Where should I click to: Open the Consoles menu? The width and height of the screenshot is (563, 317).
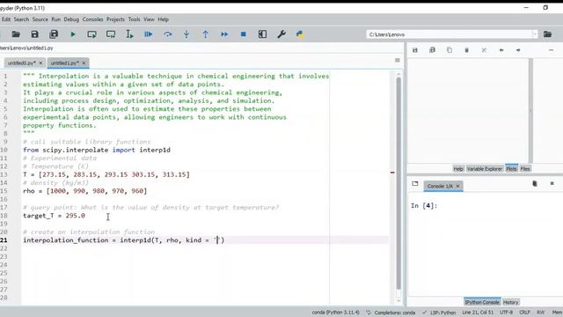[92, 19]
